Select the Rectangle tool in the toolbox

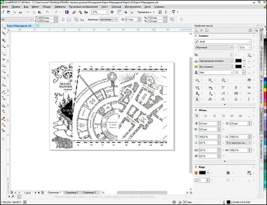click(3, 66)
